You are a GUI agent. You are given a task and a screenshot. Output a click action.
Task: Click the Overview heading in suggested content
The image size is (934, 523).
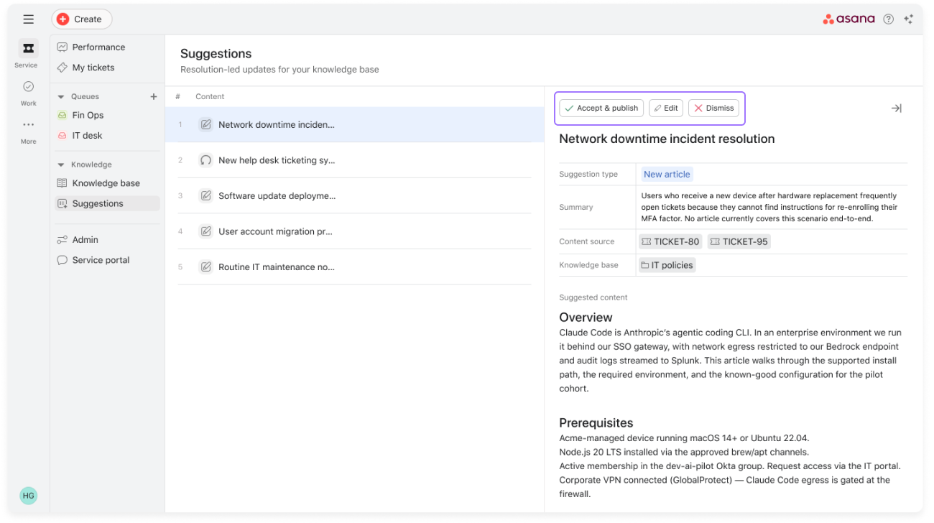[586, 318]
